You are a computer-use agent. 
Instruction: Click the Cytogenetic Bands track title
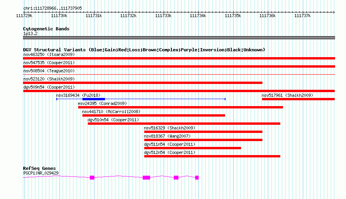[x=46, y=29]
